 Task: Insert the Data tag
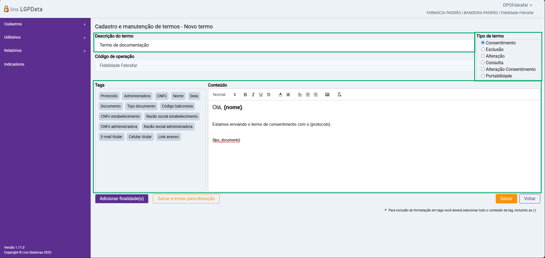pos(194,96)
